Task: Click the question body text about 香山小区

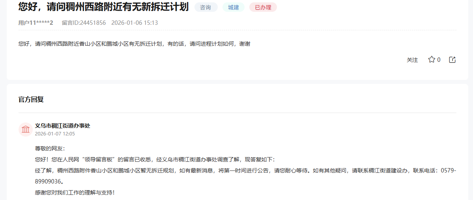Action: click(x=134, y=44)
